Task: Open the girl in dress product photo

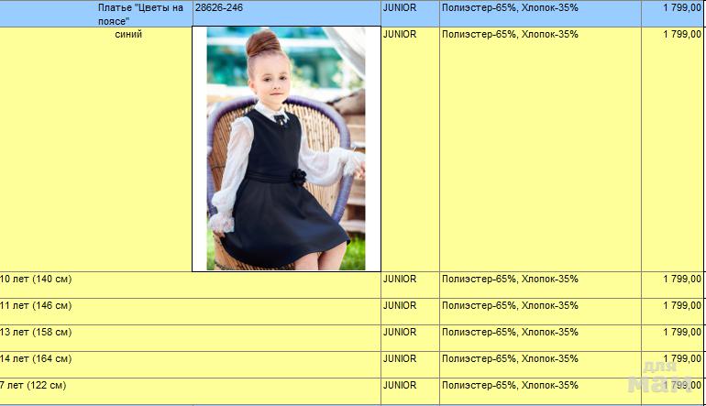Action: point(285,148)
